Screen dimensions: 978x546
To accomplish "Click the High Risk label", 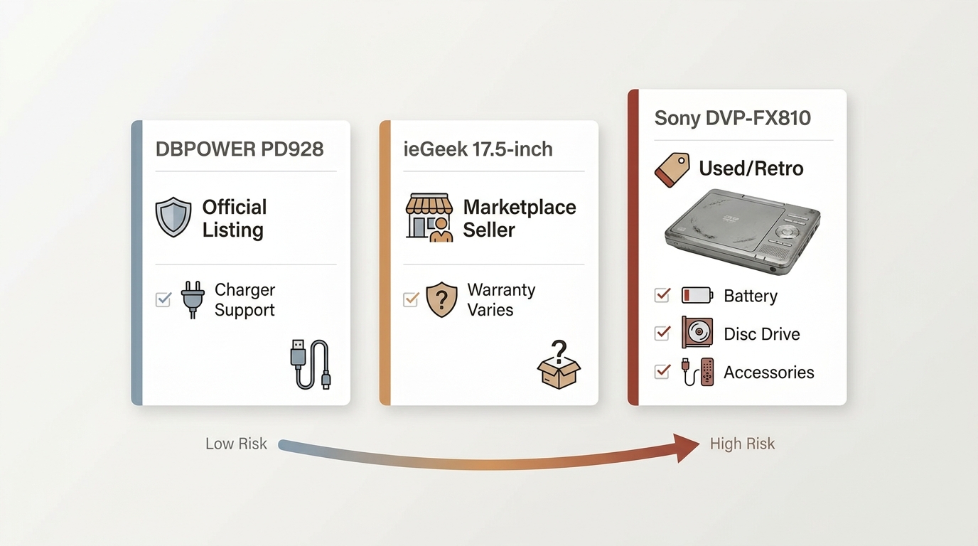I will 742,444.
